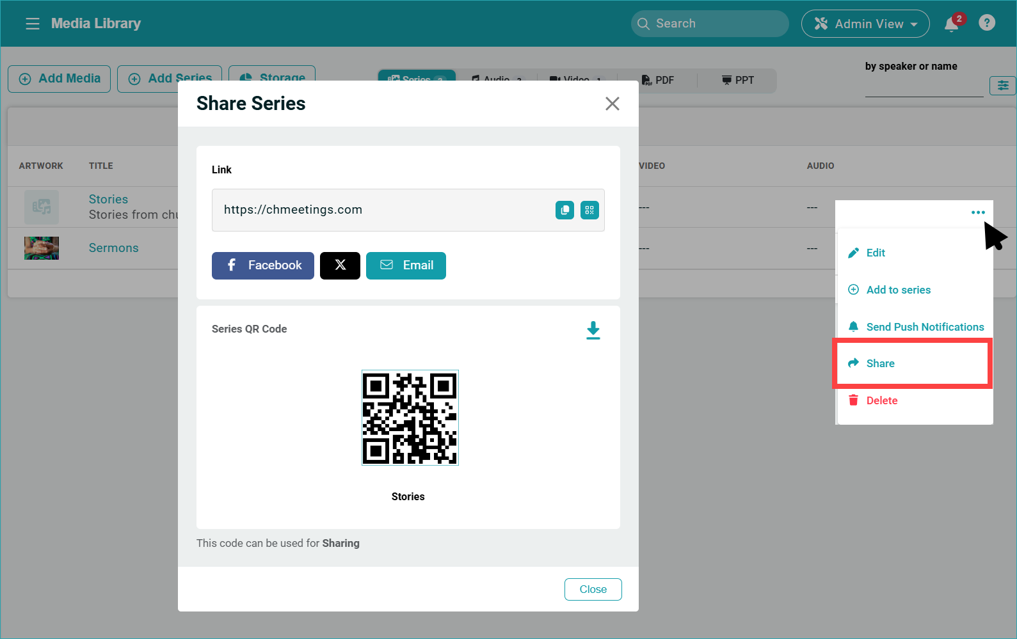Copy the share link to clipboard
Screen dimensions: 1017x639
pos(565,210)
